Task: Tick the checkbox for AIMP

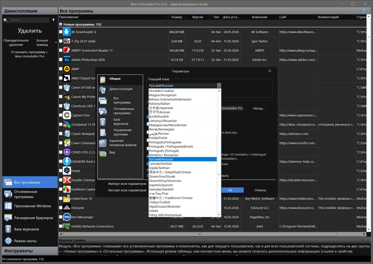Action: tap(61, 69)
